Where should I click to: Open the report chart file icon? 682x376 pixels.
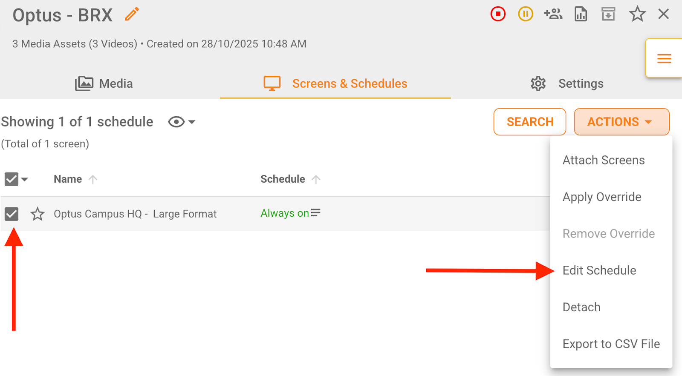click(x=581, y=14)
